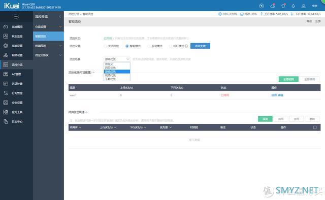Open 网络设置 network nodes icon
The height and width of the screenshot is (200, 325).
coord(6,55)
